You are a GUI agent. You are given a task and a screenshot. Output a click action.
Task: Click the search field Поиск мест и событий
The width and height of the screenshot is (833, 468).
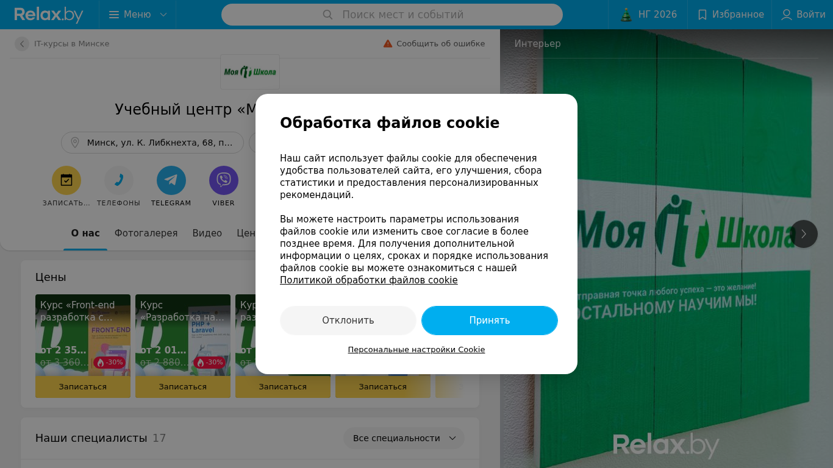pos(392,15)
